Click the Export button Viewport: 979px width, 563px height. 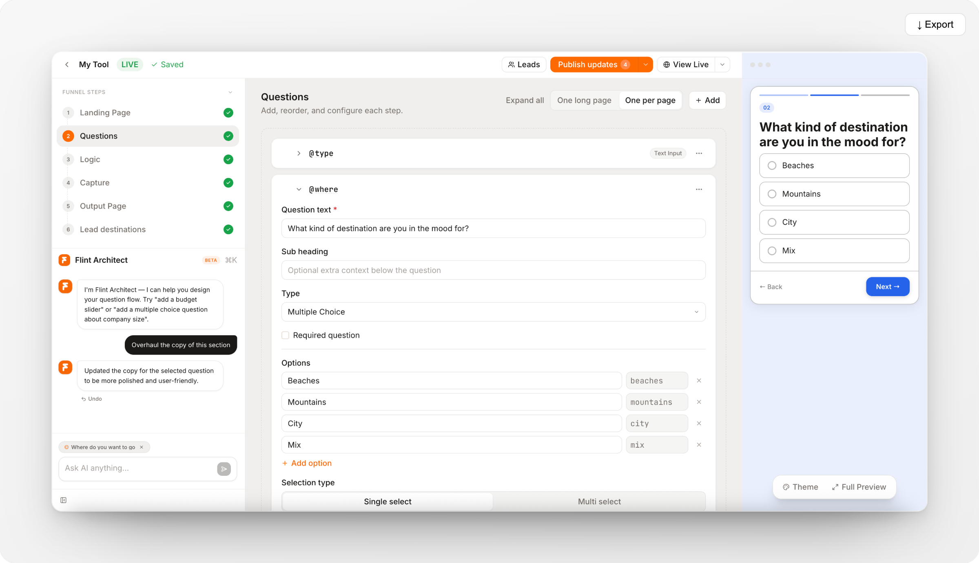point(935,24)
